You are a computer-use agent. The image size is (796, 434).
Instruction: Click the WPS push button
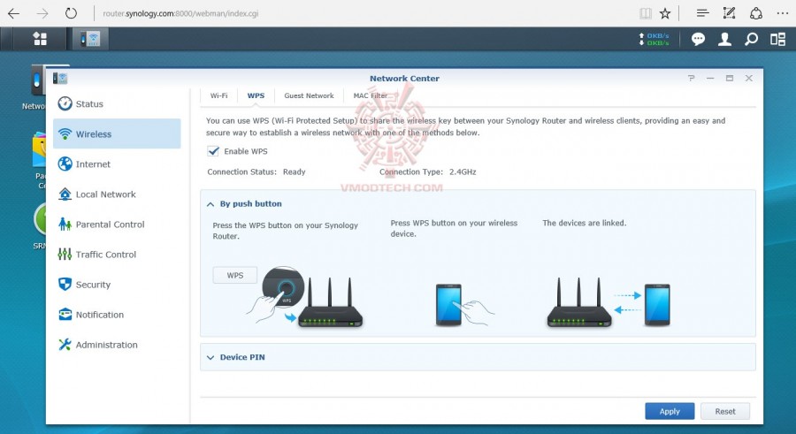tap(235, 275)
